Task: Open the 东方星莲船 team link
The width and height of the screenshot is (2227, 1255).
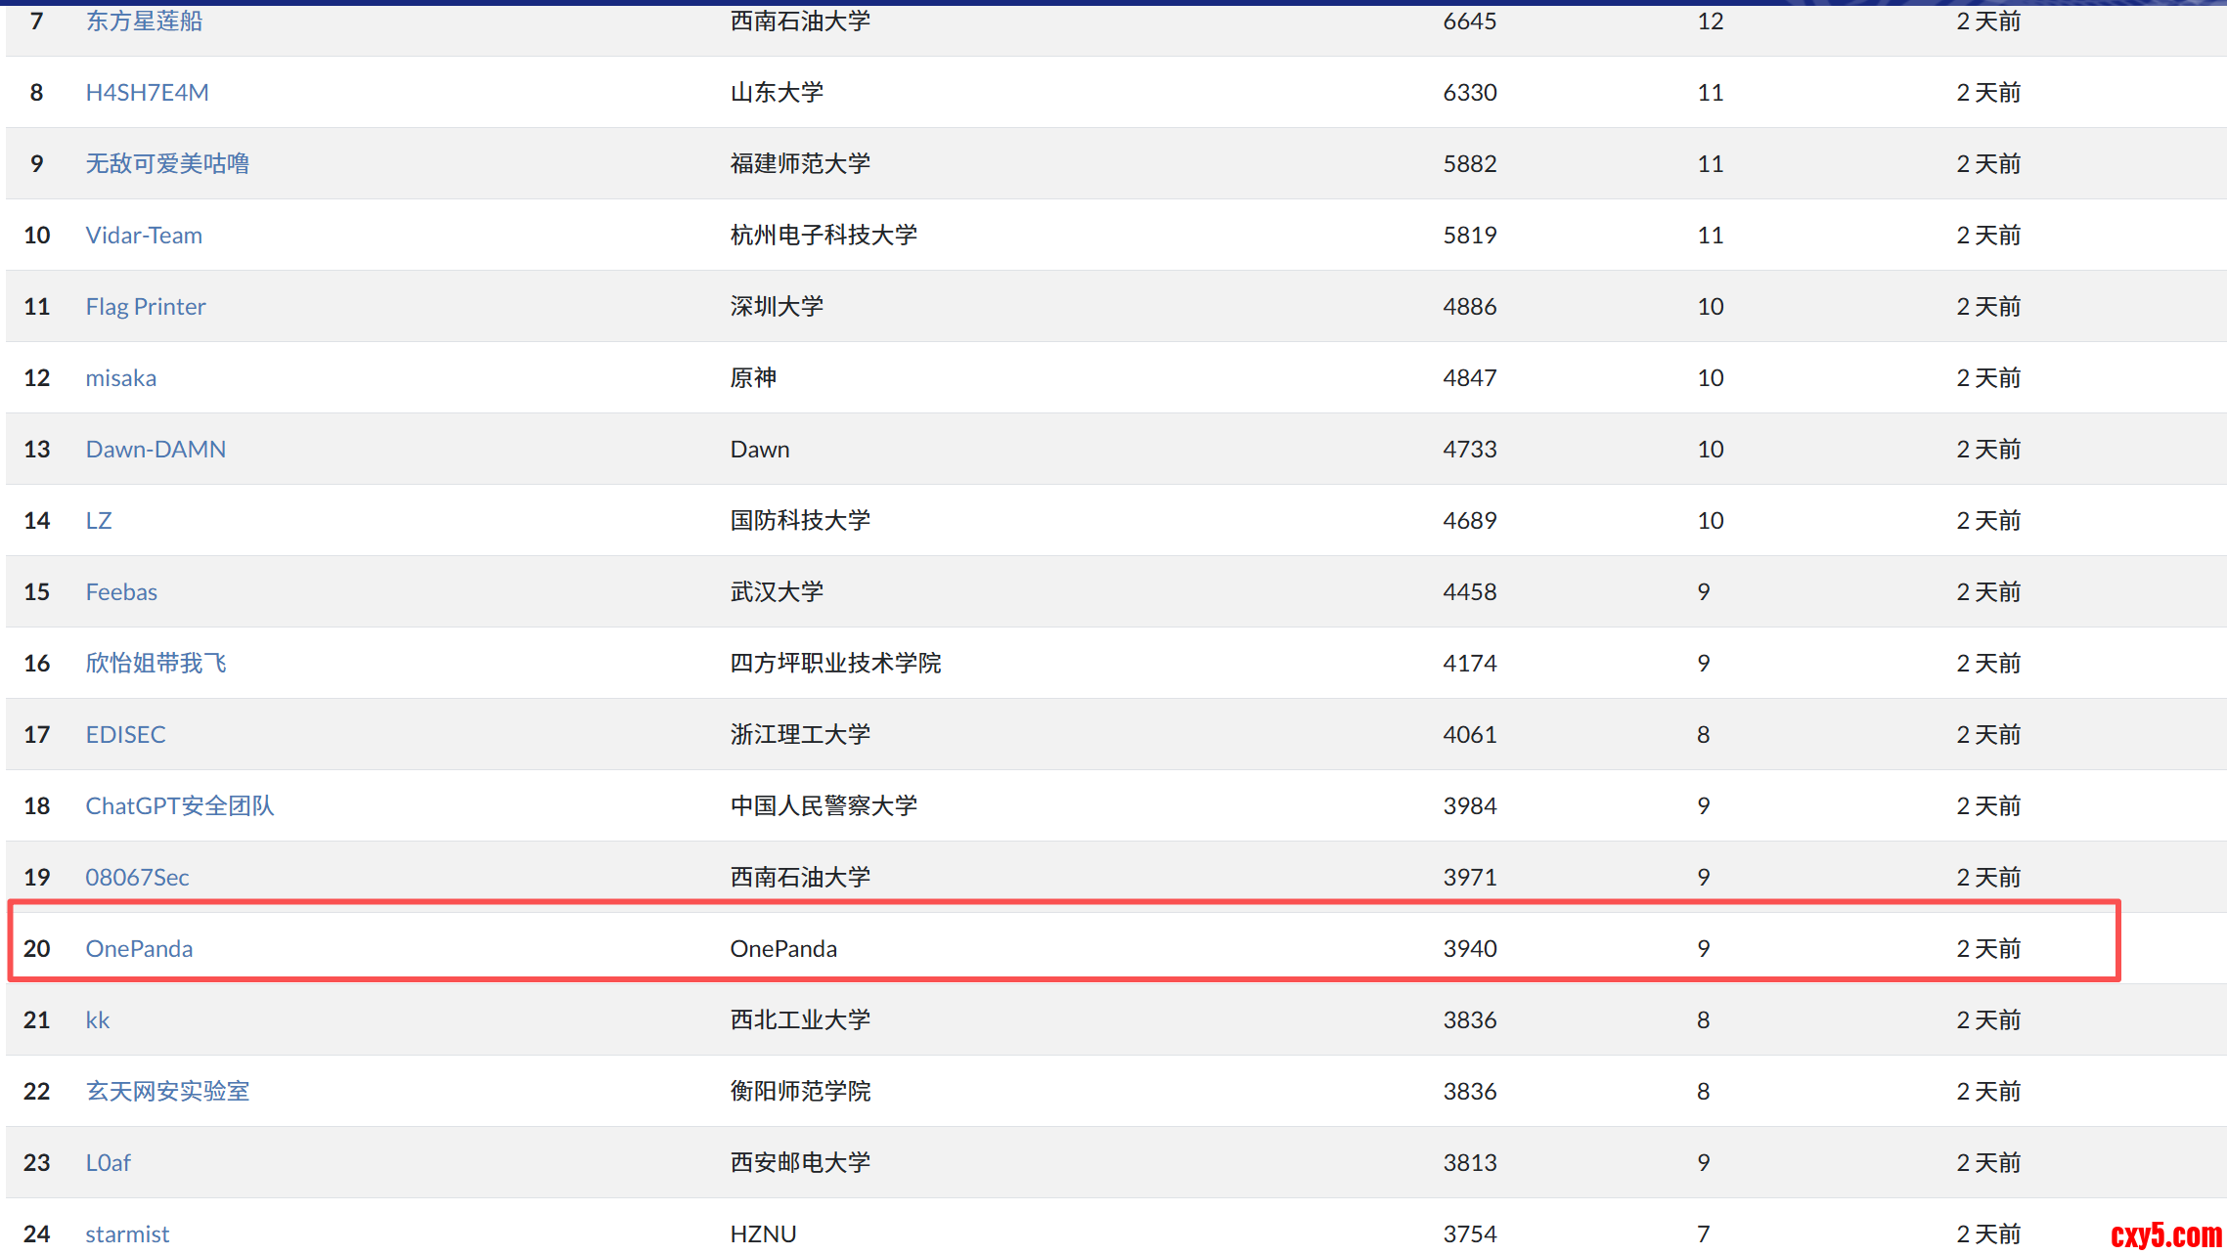Action: pos(144,22)
